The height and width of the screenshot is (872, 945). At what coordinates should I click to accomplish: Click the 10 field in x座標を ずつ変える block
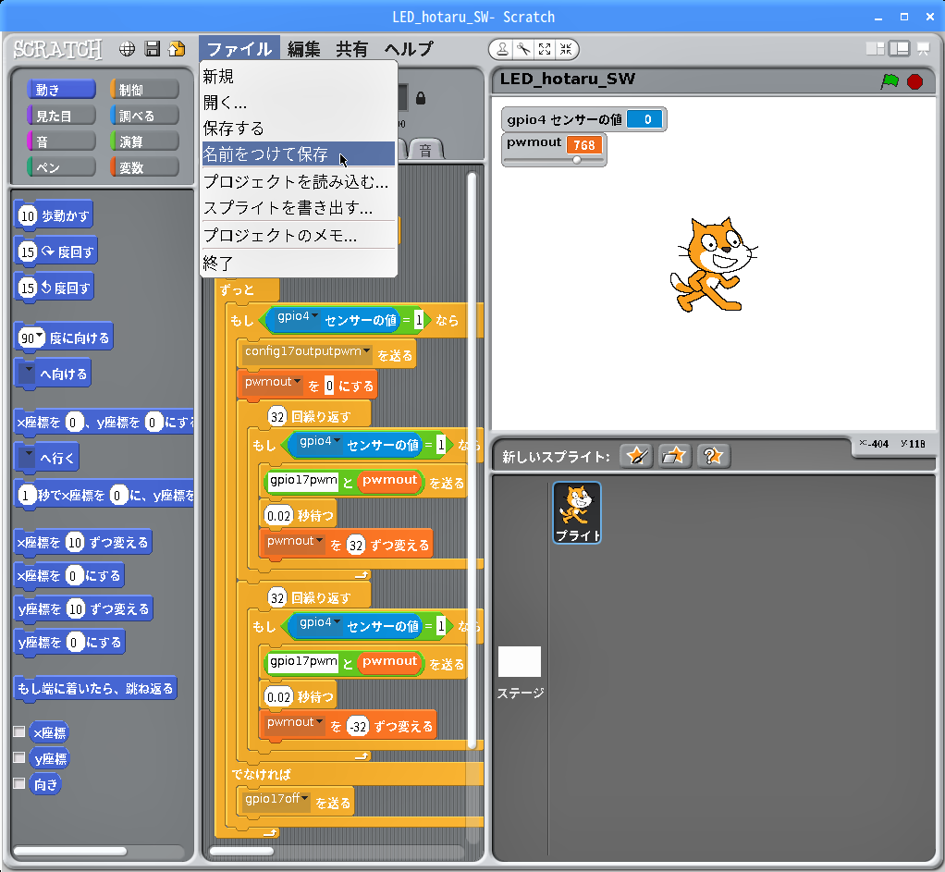[75, 543]
